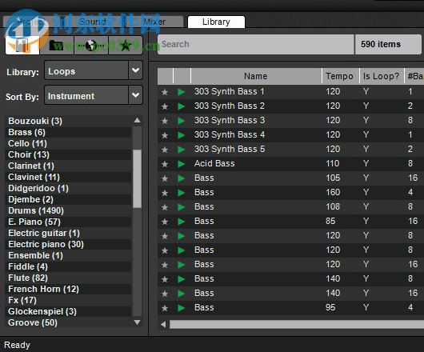Select the 303 Synth Bass 1 name
424x352 pixels.
(229, 92)
